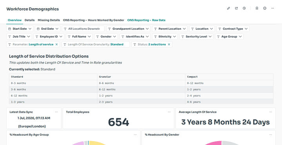Click the 654 total employees value
Image resolution: width=282 pixels, height=145 pixels.
[x=119, y=122]
